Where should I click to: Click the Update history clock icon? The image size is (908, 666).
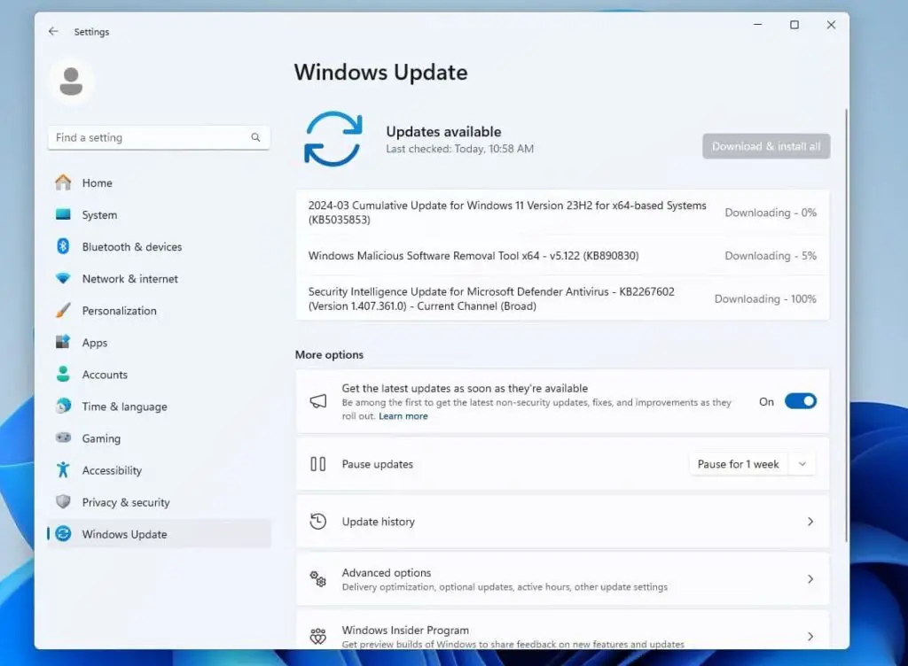[x=318, y=522]
